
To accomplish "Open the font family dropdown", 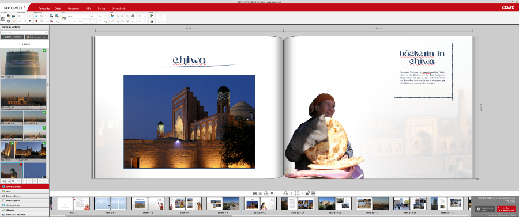I will [78, 16].
